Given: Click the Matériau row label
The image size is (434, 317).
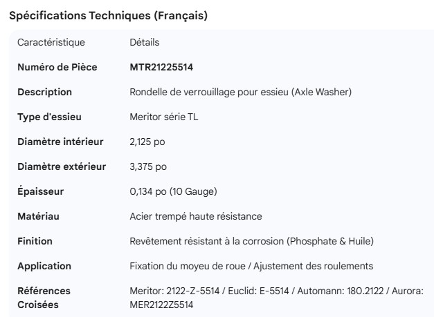Looking at the screenshot, I should 38,216.
